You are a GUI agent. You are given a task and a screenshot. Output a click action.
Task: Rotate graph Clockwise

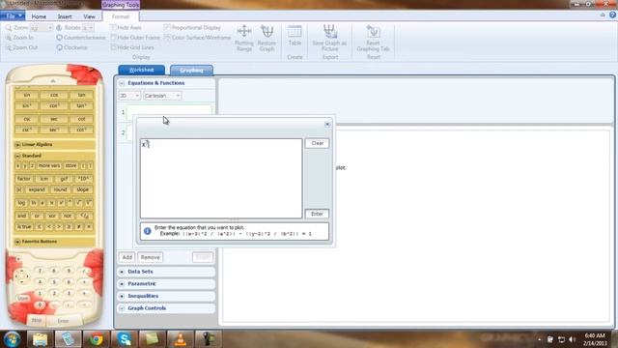pyautogui.click(x=71, y=47)
